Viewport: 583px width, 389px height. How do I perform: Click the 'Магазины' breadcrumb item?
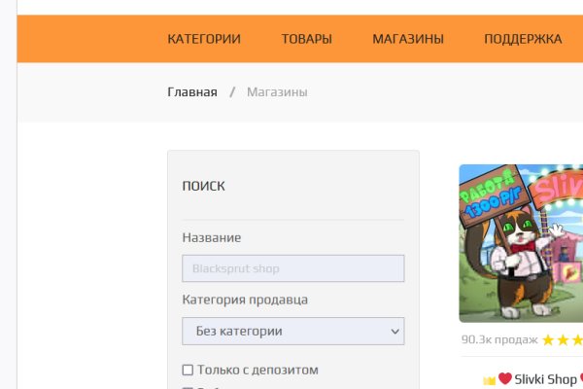[x=277, y=92]
